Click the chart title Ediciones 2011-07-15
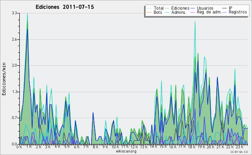This screenshot has height=155, width=252. point(65,7)
